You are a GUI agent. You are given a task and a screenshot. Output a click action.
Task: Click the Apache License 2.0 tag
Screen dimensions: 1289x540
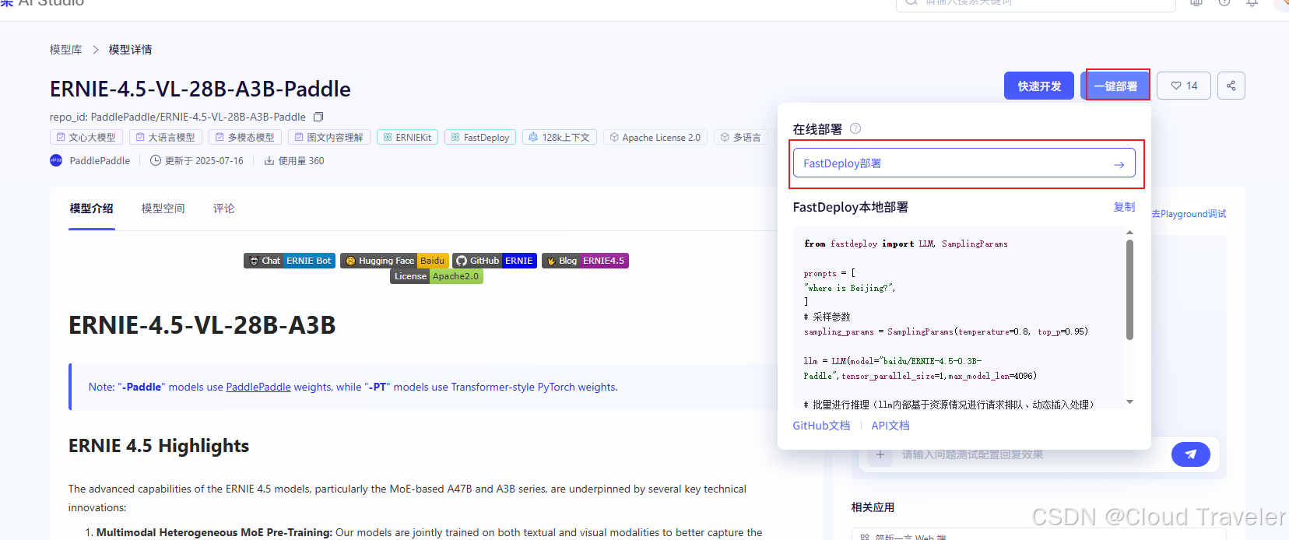tap(655, 137)
